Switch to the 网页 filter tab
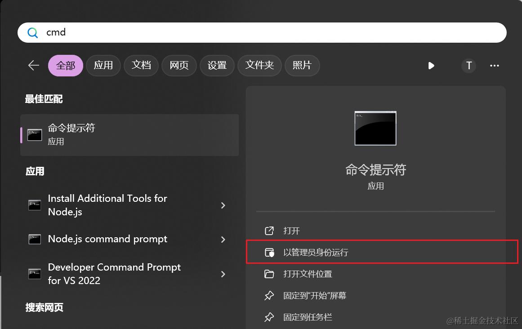522x329 pixels. pyautogui.click(x=179, y=66)
